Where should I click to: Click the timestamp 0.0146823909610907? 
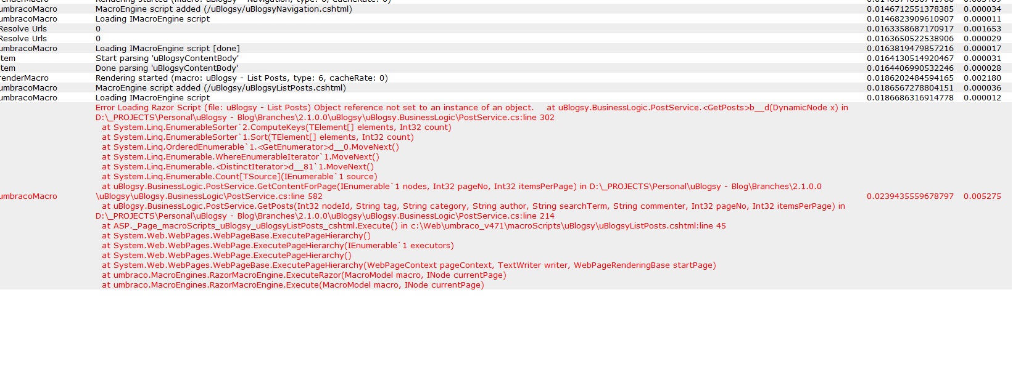coord(910,19)
